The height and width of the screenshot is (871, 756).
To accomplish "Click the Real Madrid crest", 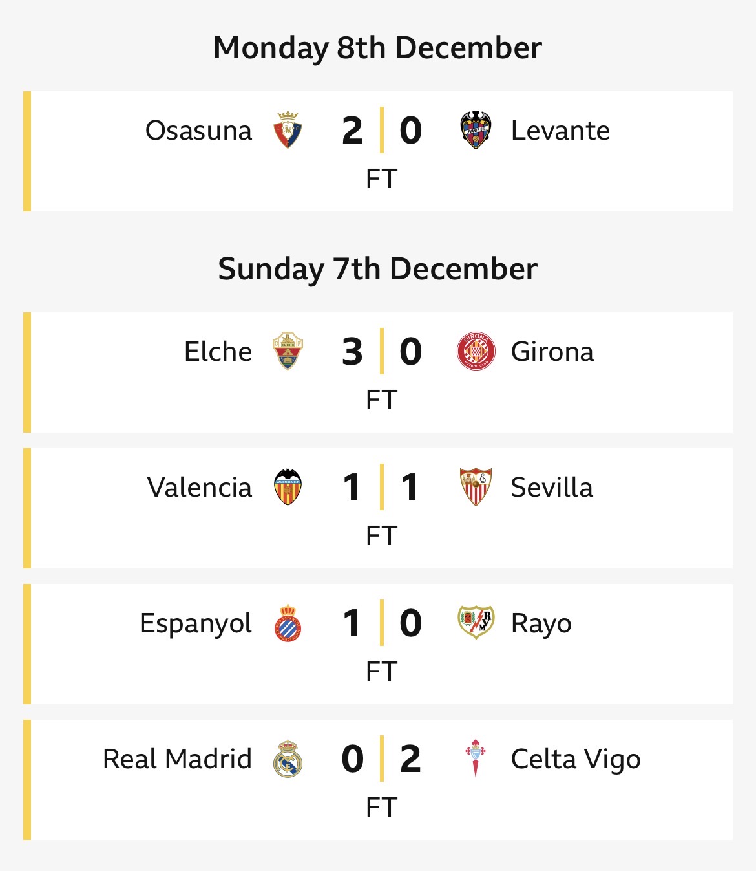I will (288, 758).
